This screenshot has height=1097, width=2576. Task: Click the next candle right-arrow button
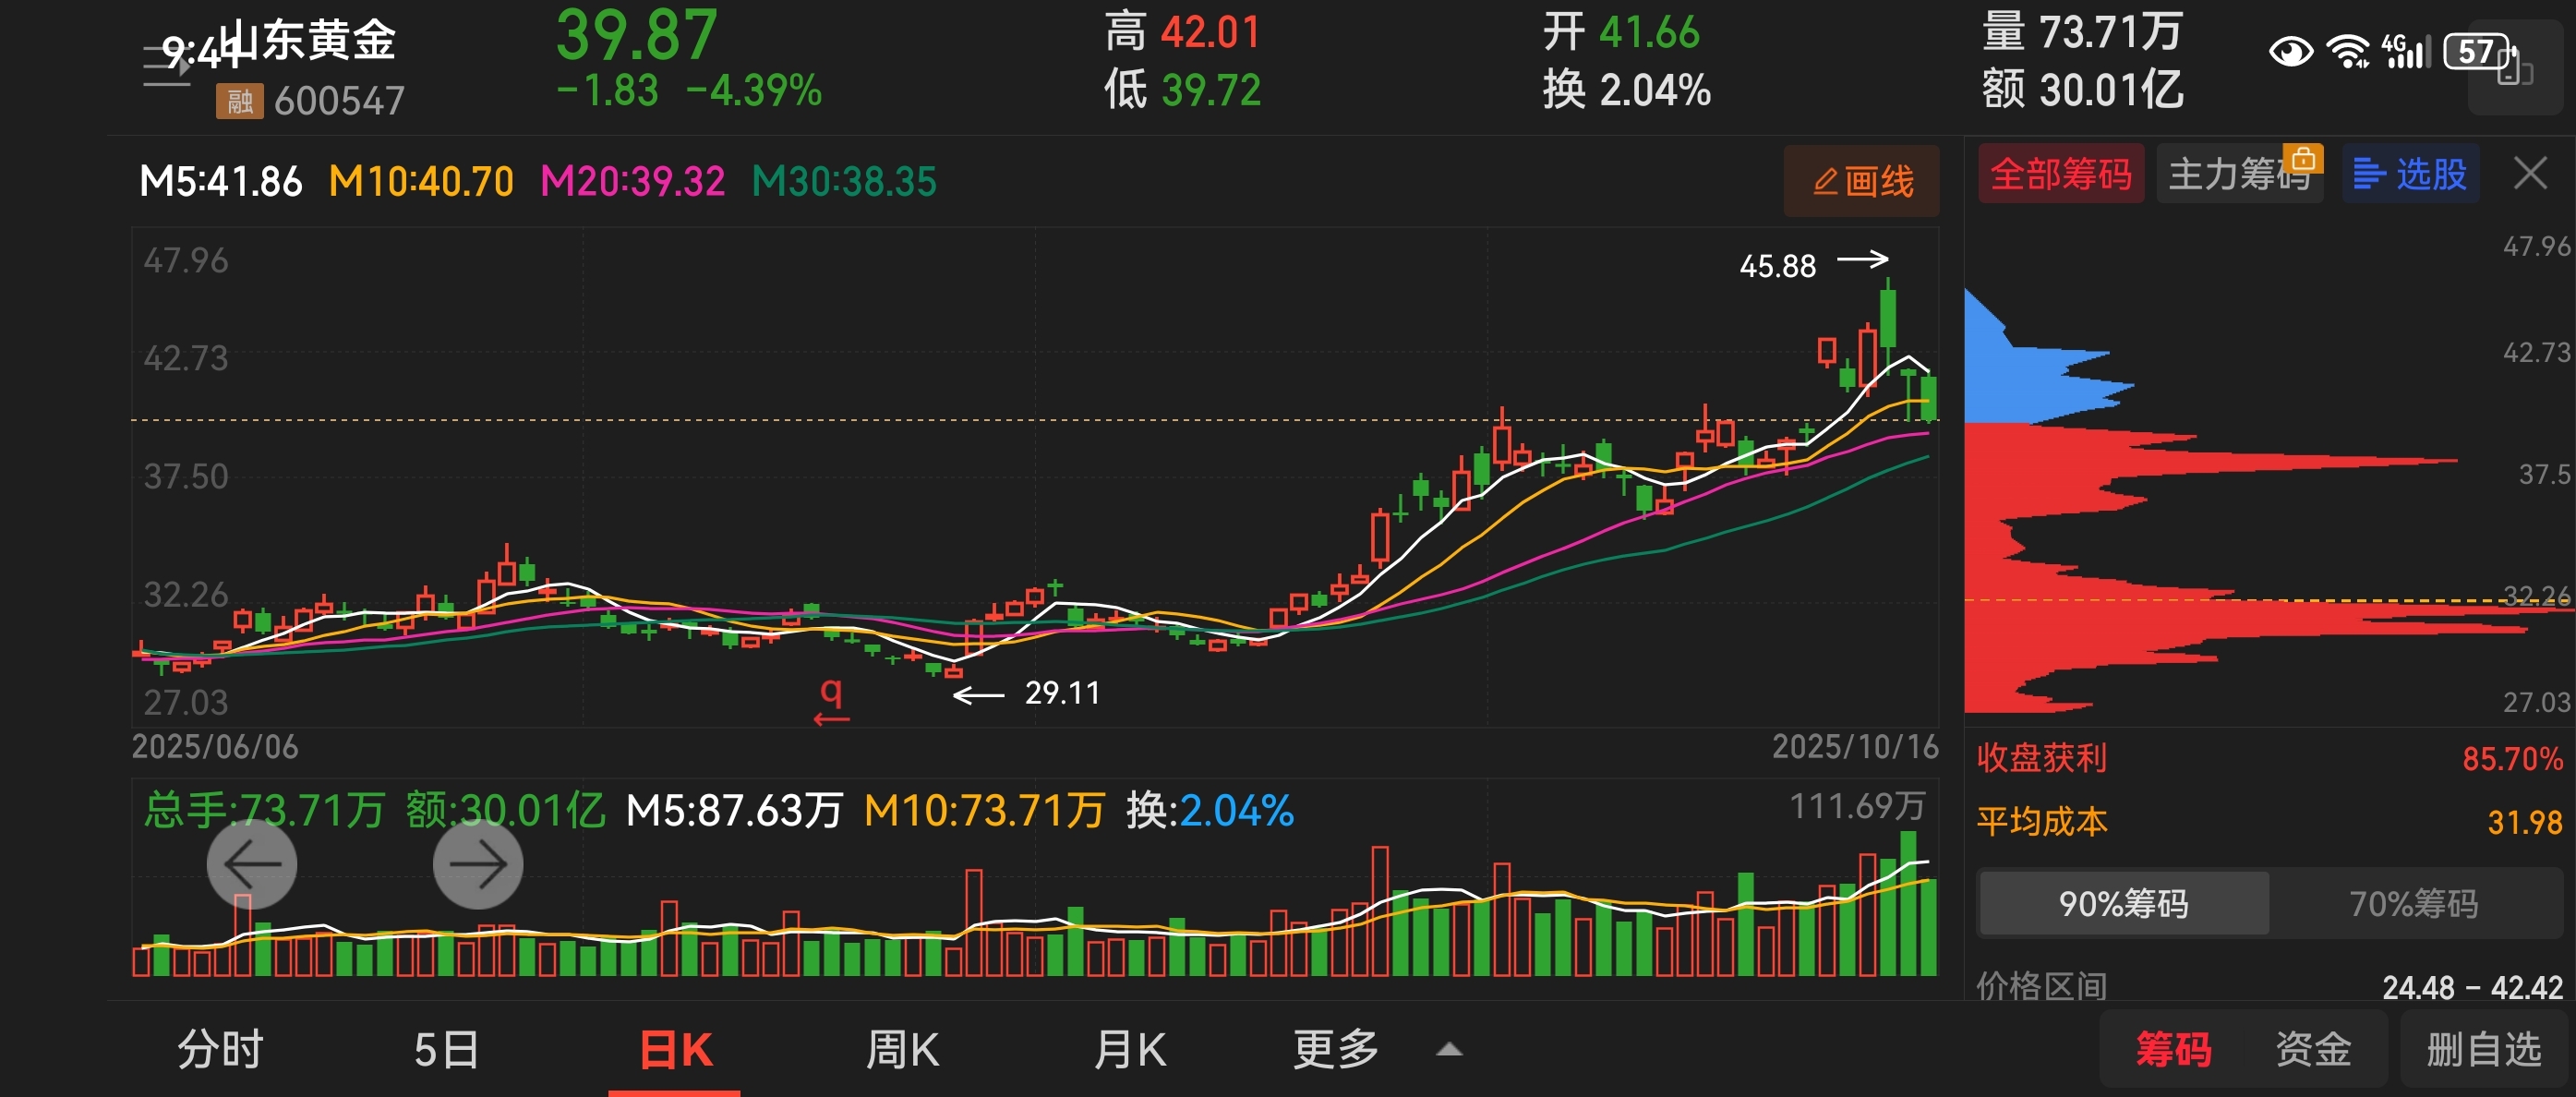477,864
